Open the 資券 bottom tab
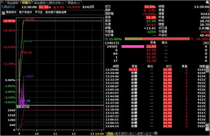The image size is (210, 136). coord(140,133)
